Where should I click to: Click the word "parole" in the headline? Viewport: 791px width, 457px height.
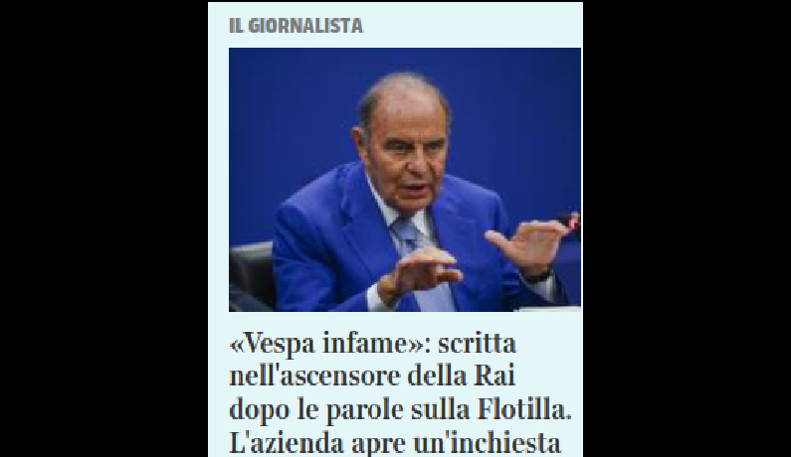[x=364, y=410]
